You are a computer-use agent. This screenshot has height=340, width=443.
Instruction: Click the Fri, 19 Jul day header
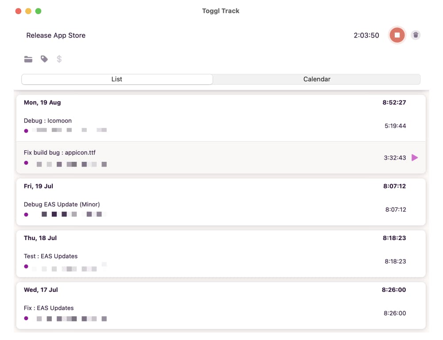point(39,186)
